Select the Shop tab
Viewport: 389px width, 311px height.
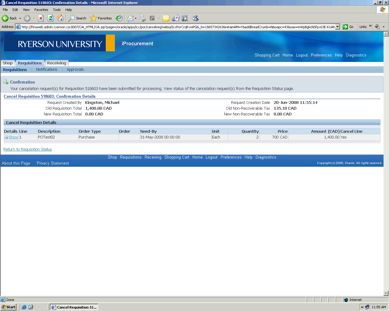pos(8,63)
